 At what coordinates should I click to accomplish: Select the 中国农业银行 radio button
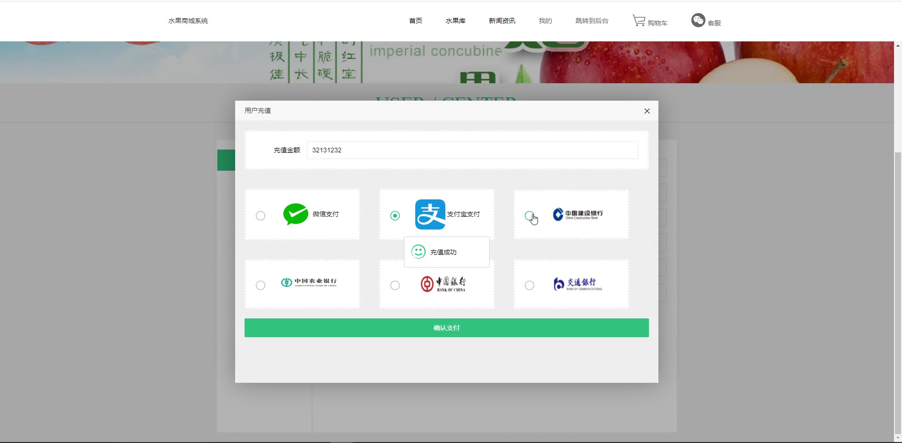click(261, 285)
